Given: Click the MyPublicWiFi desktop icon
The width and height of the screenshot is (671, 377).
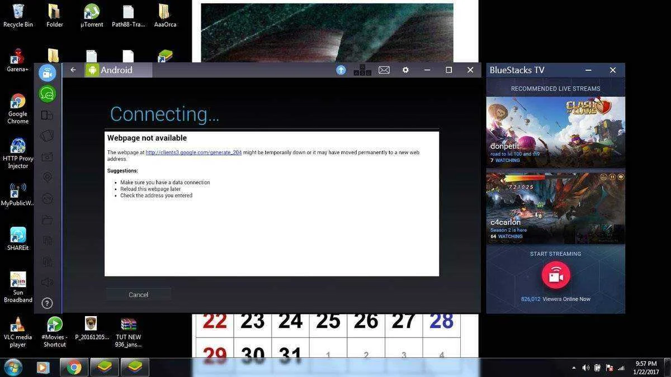Looking at the screenshot, I should pyautogui.click(x=18, y=194).
